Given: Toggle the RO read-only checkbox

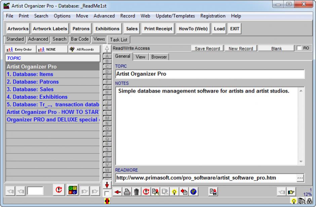Looking at the screenshot, I should click(299, 48).
